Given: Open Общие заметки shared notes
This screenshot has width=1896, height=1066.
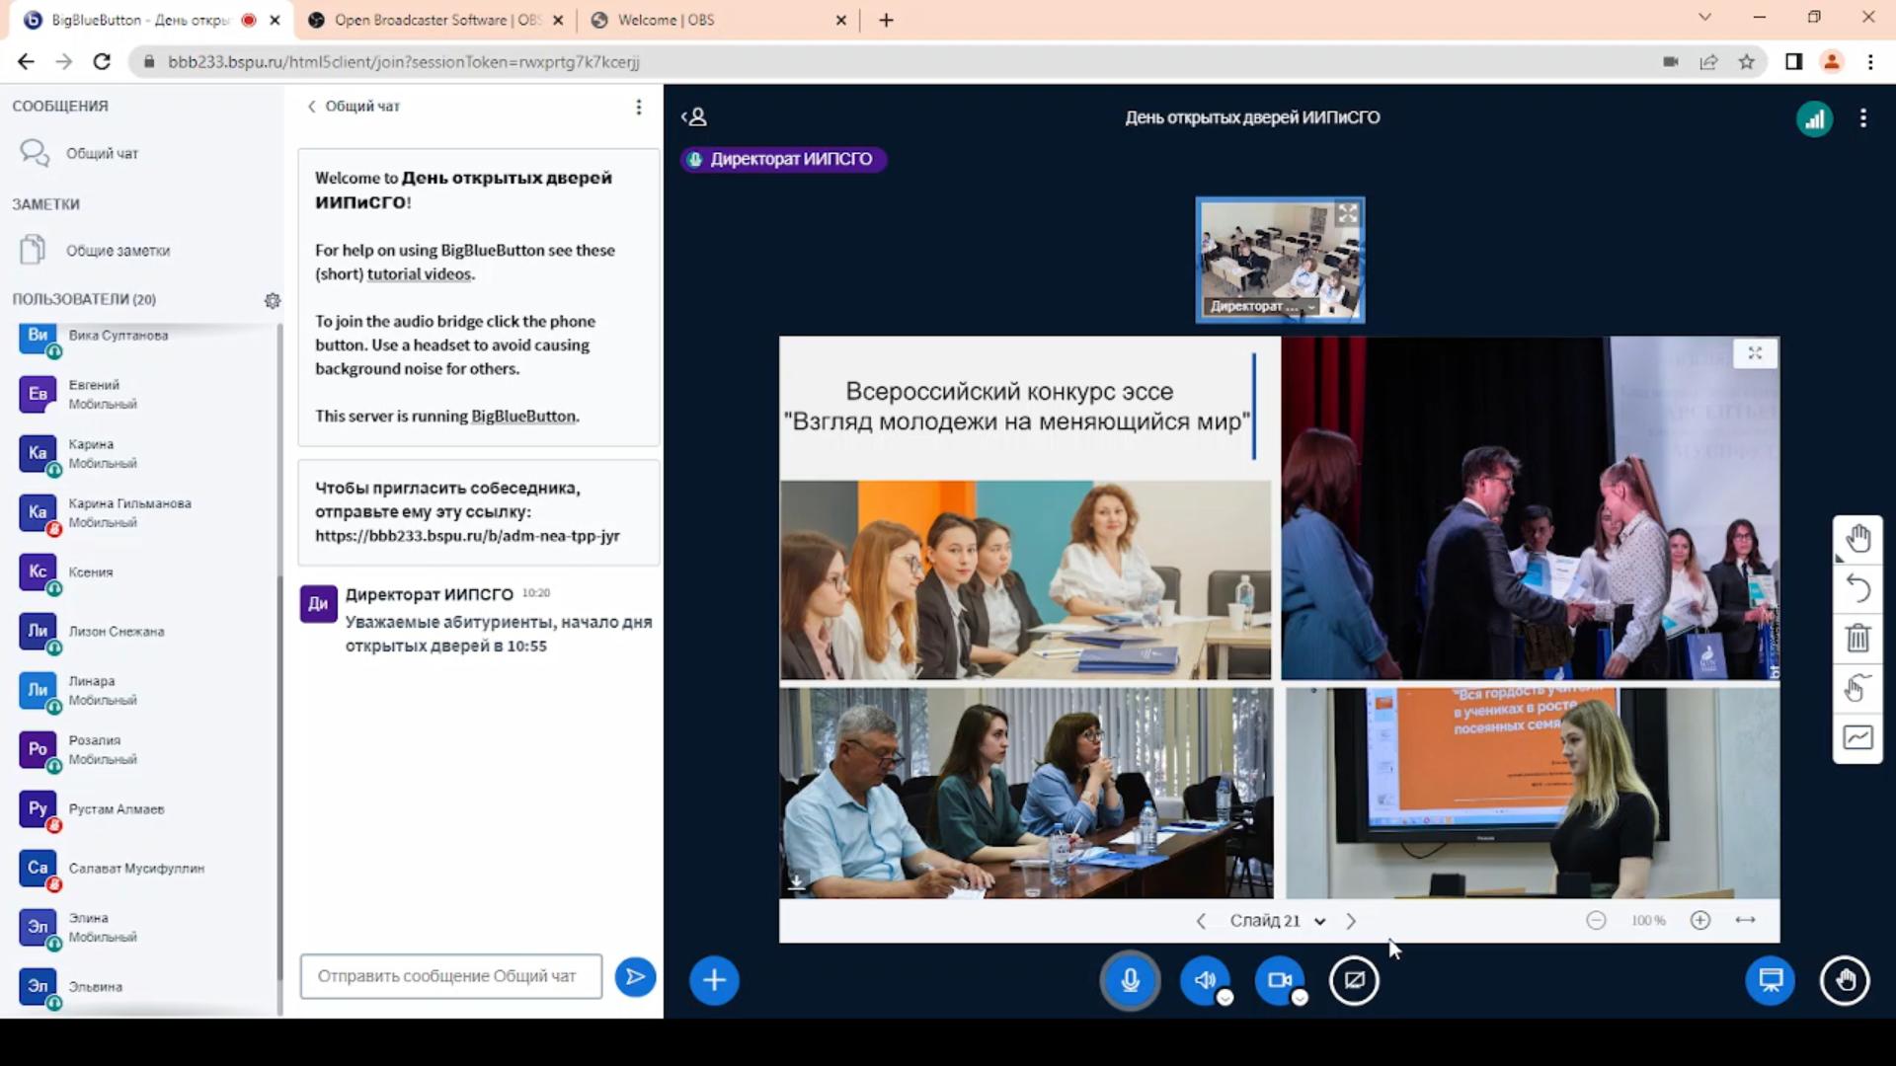Looking at the screenshot, I should click(118, 251).
